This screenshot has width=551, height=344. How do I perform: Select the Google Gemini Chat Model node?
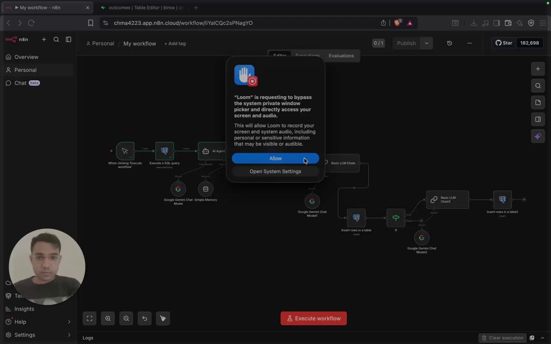[178, 189]
